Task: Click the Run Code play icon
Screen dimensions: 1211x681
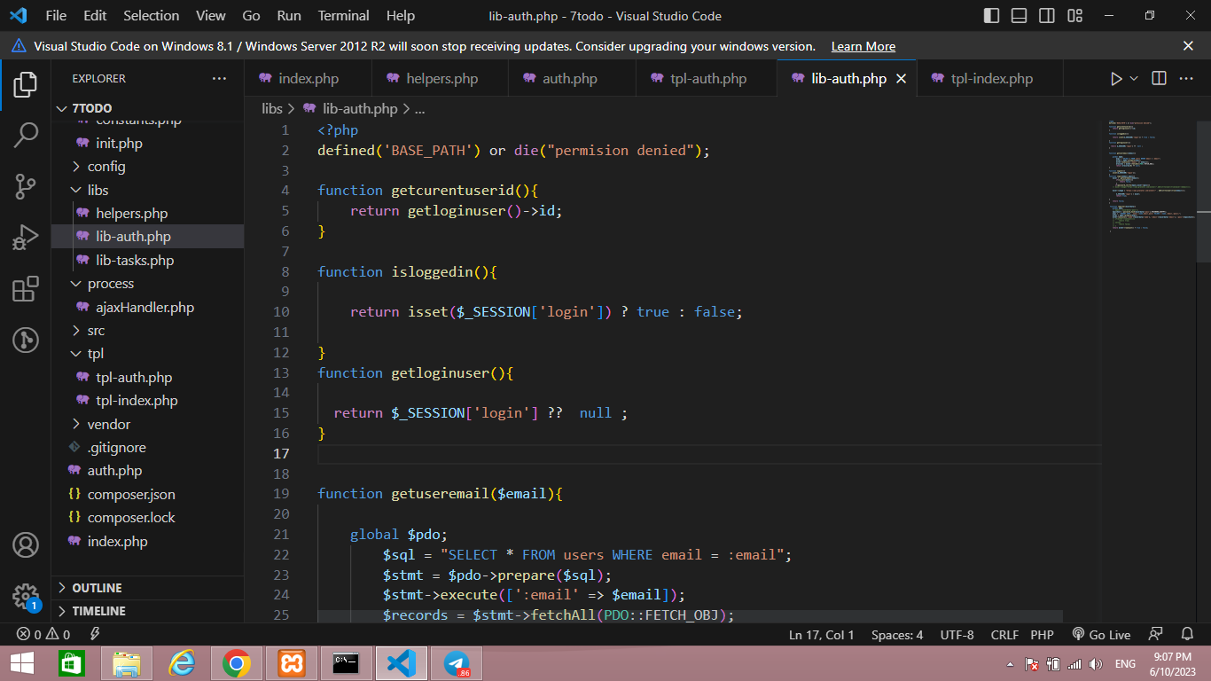Action: pos(1116,79)
